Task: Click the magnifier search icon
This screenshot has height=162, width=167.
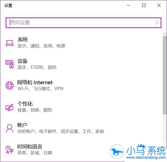Action: (x=157, y=23)
